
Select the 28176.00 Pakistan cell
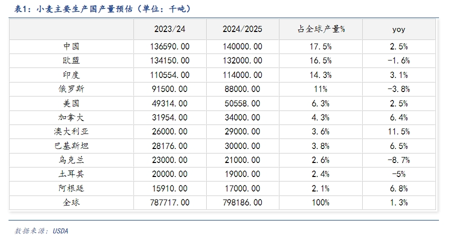(170, 146)
